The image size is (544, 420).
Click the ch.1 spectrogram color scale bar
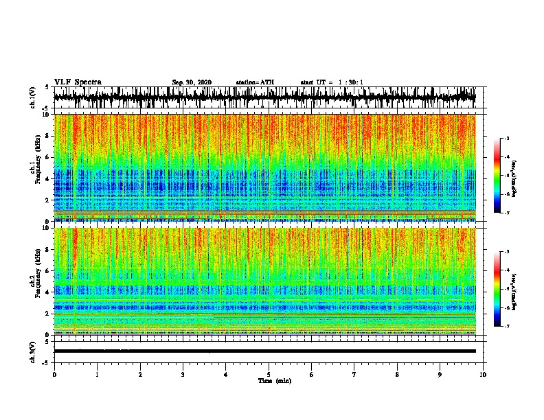pyautogui.click(x=497, y=176)
